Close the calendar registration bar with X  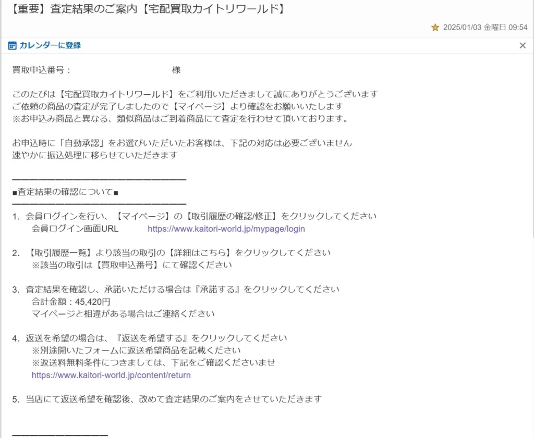(x=523, y=45)
